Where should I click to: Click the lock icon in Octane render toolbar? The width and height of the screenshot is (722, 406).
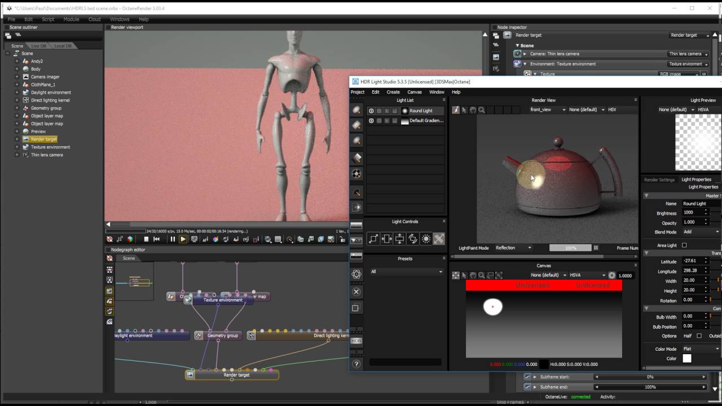click(x=342, y=239)
